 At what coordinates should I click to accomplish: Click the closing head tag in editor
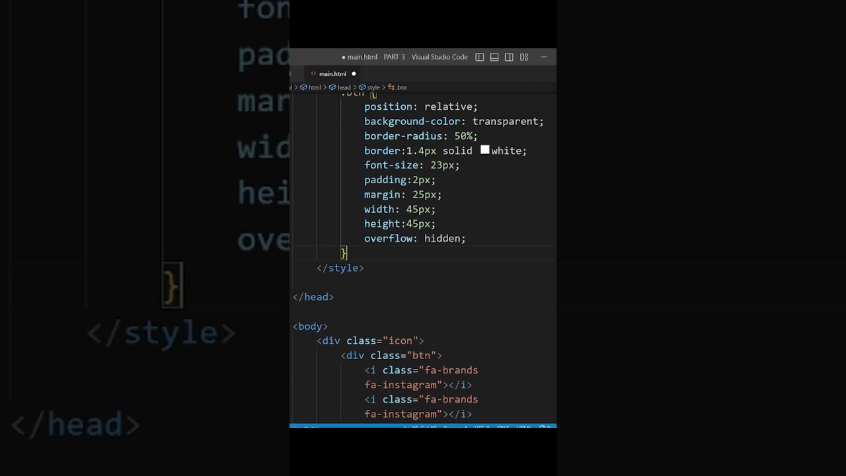coord(313,297)
